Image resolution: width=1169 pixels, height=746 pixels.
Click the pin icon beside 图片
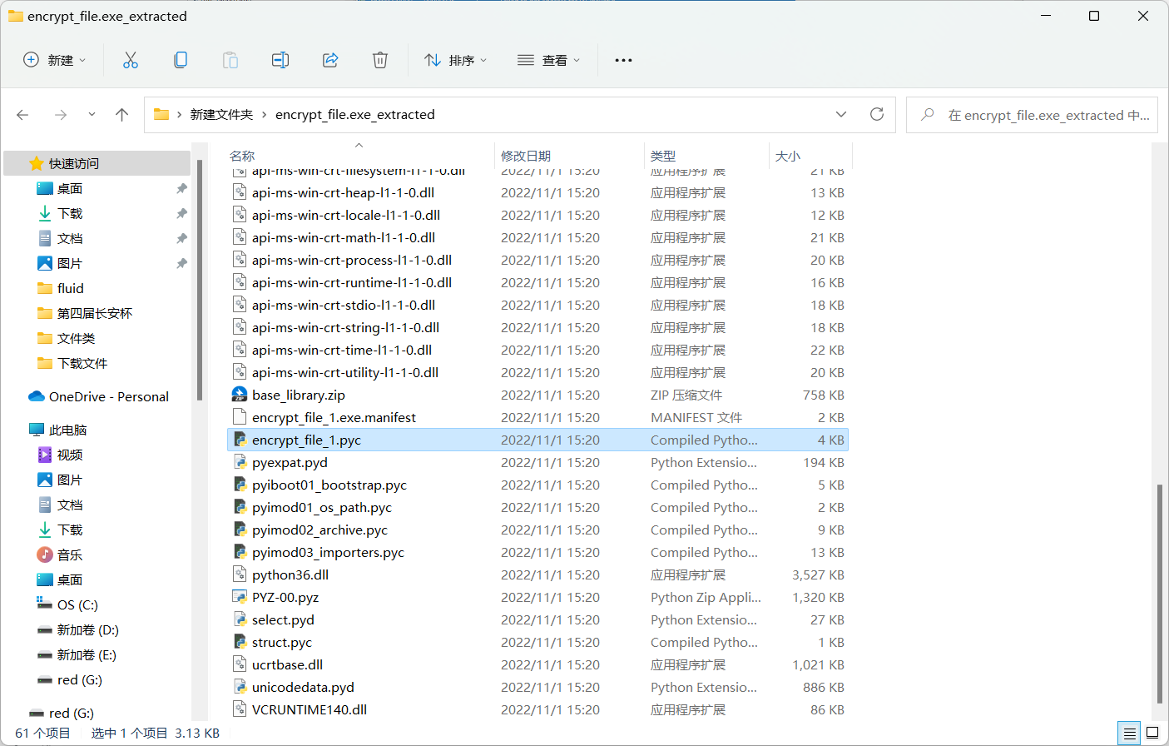(181, 264)
